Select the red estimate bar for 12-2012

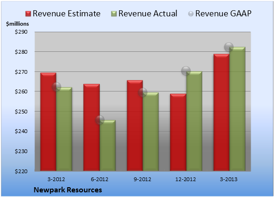178,133
